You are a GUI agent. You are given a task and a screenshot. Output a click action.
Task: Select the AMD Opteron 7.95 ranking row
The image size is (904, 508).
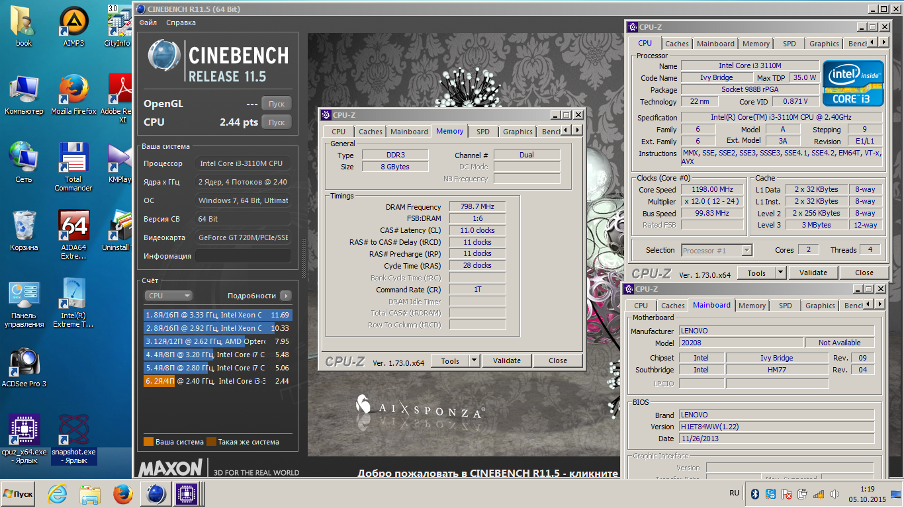pyautogui.click(x=218, y=341)
